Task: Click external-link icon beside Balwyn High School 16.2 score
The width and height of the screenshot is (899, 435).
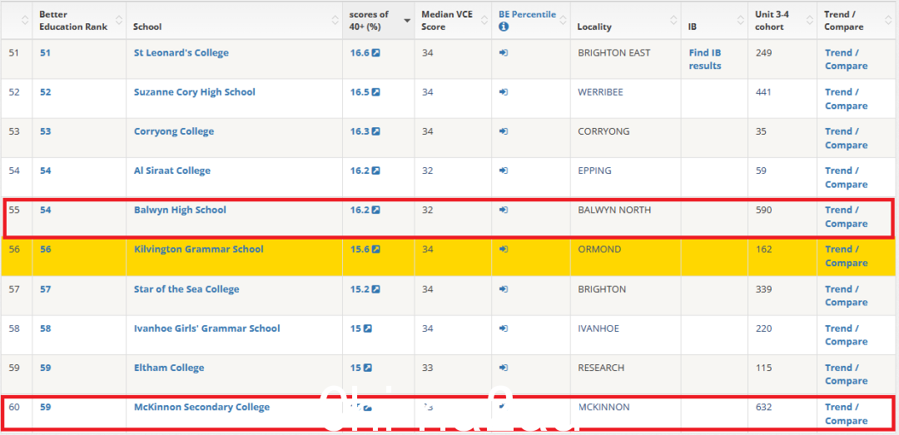Action: pyautogui.click(x=375, y=210)
